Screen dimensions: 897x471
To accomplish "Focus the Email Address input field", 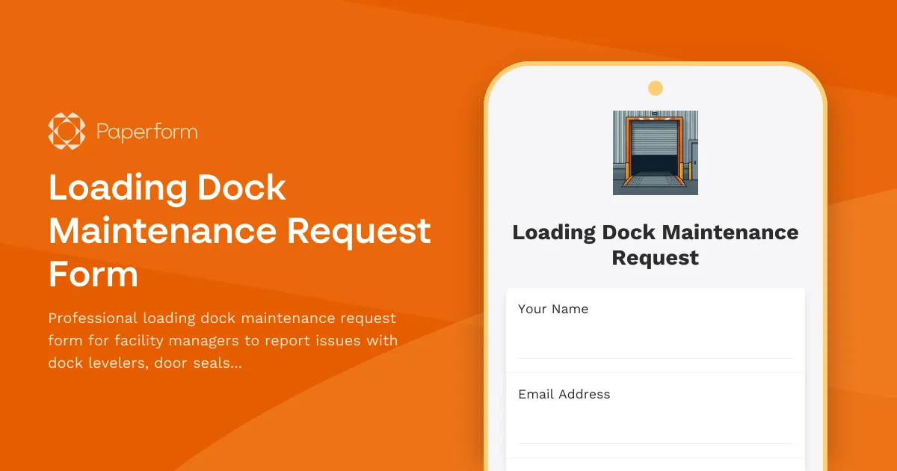I will click(656, 422).
